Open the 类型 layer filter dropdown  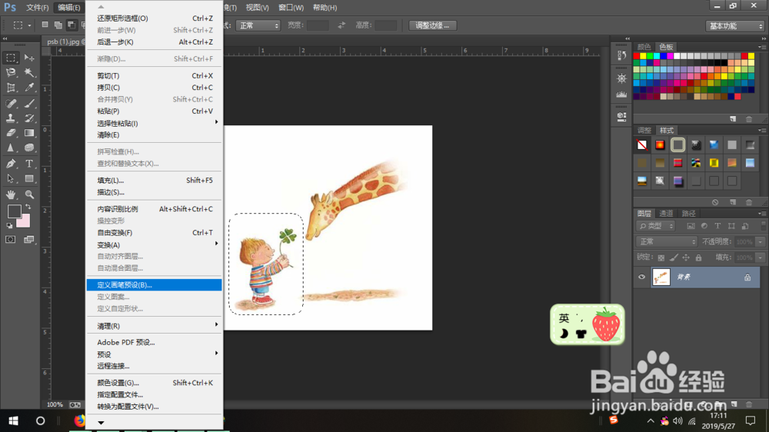pyautogui.click(x=656, y=226)
